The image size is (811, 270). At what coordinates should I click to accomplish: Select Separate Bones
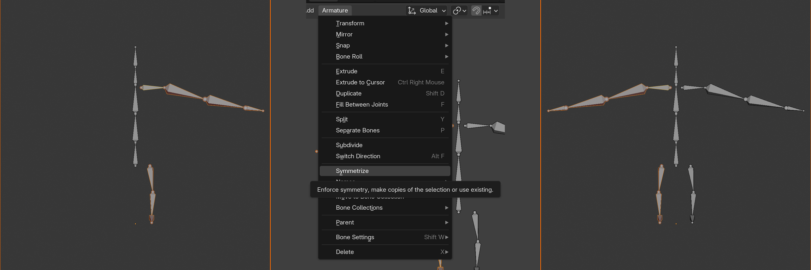[385, 130]
